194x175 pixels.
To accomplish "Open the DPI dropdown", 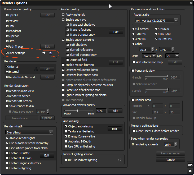I will tap(172, 56).
